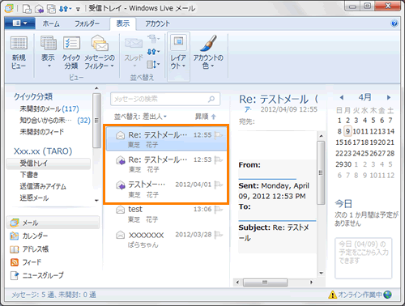The height and width of the screenshot is (306, 405).
Task: Click the status bar warning icon
Action: 332,295
